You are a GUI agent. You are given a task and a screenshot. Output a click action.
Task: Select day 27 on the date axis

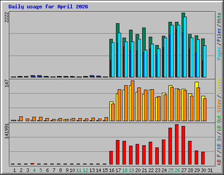184,170
